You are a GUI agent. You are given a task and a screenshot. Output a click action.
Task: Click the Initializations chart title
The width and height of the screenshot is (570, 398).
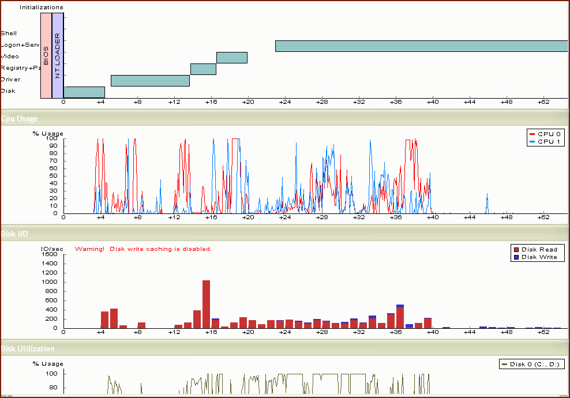(x=42, y=7)
